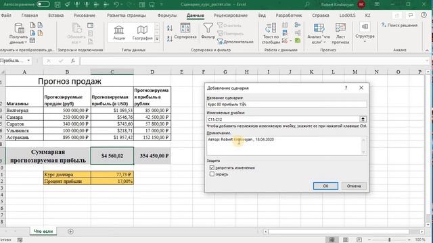433x243 pixels.
Task: Add a new sheet plus icon
Action: pos(70,232)
